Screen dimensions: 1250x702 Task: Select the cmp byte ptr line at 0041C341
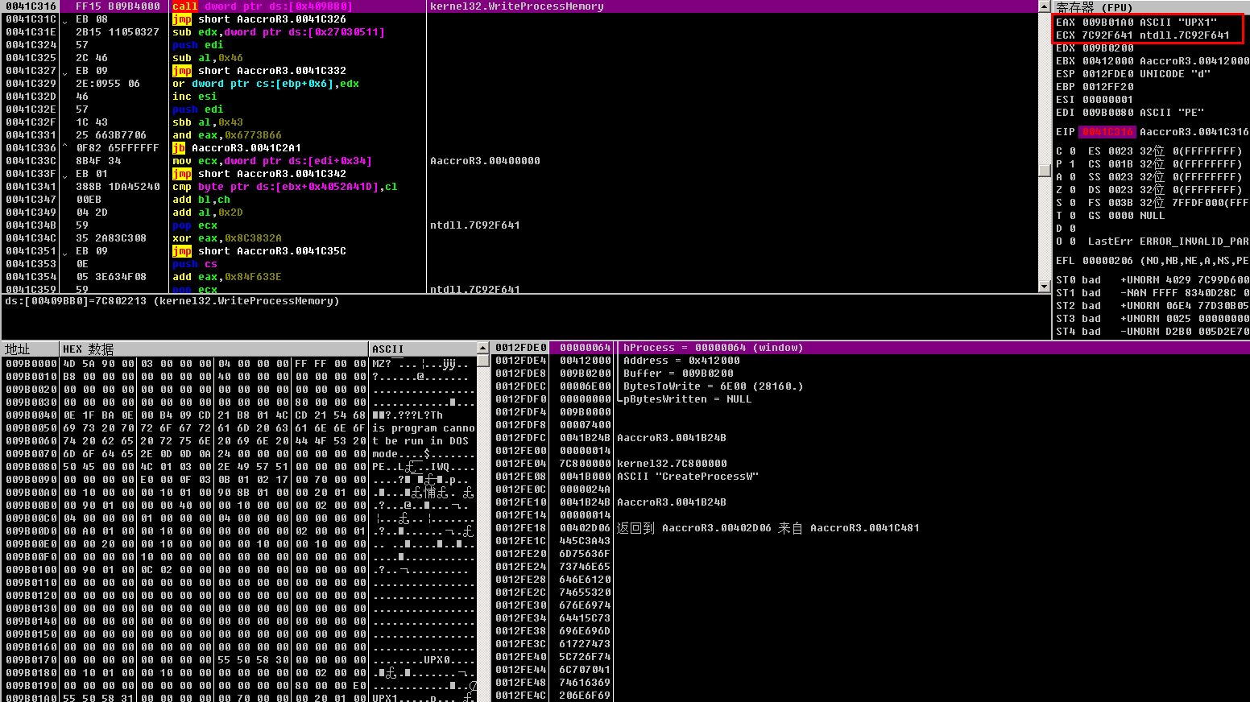pyautogui.click(x=519, y=187)
